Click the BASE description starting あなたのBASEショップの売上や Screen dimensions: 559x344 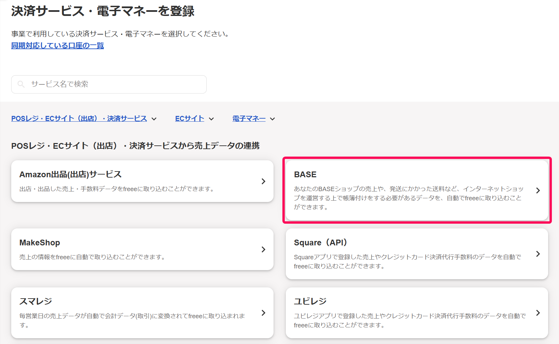click(x=409, y=198)
